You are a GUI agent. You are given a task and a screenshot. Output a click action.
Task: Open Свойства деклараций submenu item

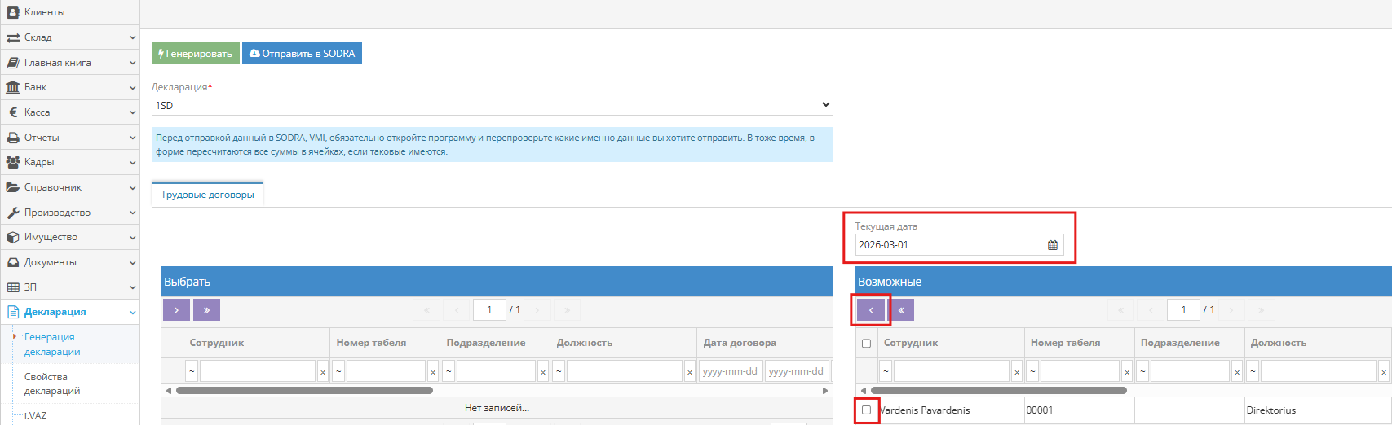(52, 383)
